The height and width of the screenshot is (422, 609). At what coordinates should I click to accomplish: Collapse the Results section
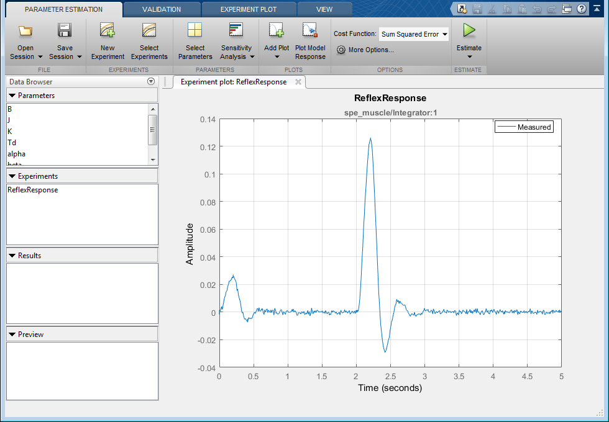point(12,256)
